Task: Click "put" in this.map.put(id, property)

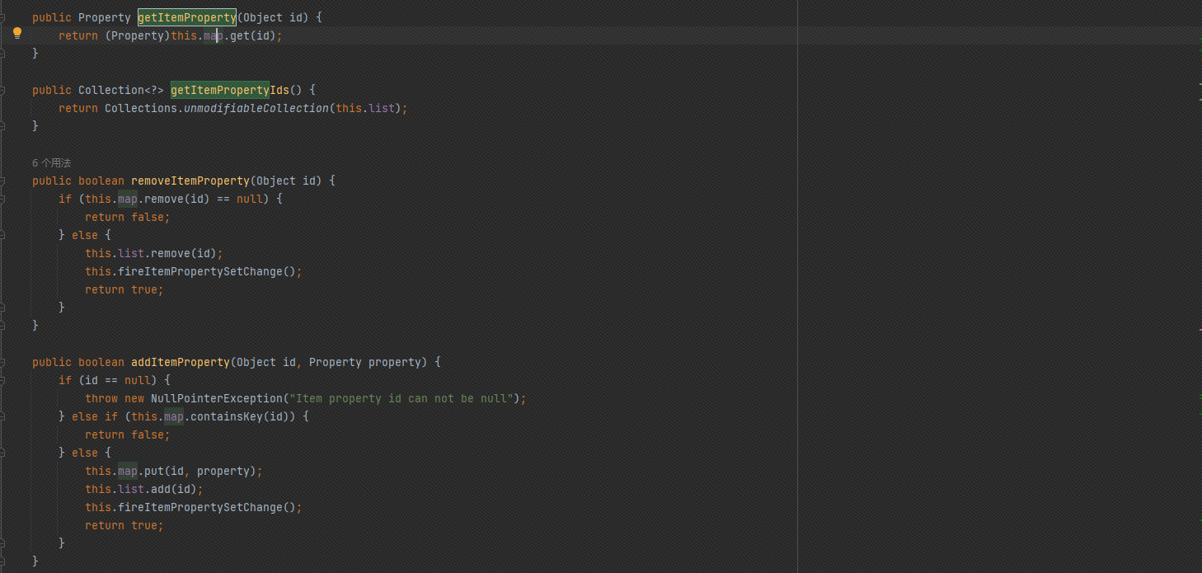Action: pyautogui.click(x=154, y=471)
